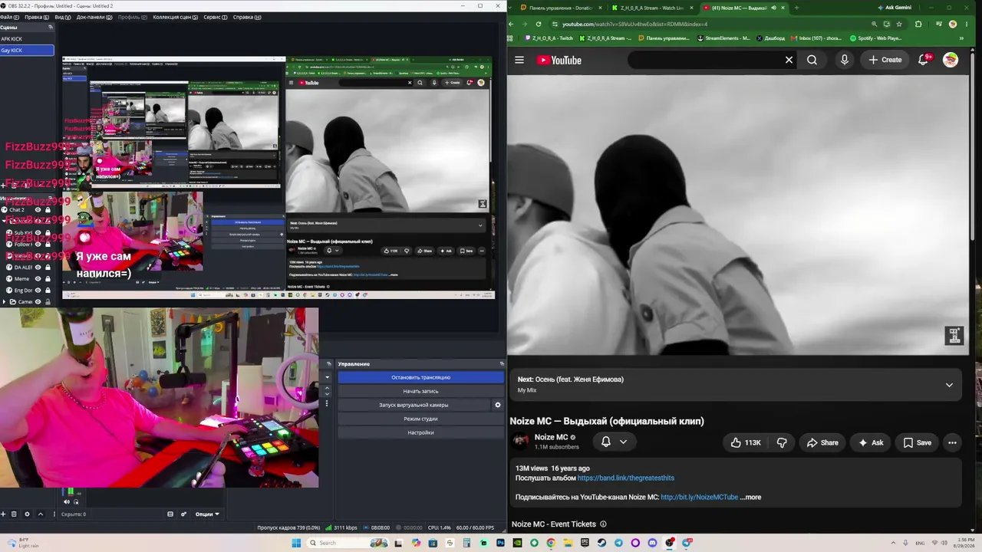982x552 pixels.
Task: Bookmark this page with the star
Action: coord(899,24)
